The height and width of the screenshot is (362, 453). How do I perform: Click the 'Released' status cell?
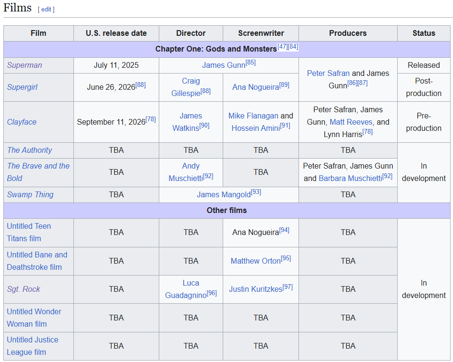click(x=423, y=65)
